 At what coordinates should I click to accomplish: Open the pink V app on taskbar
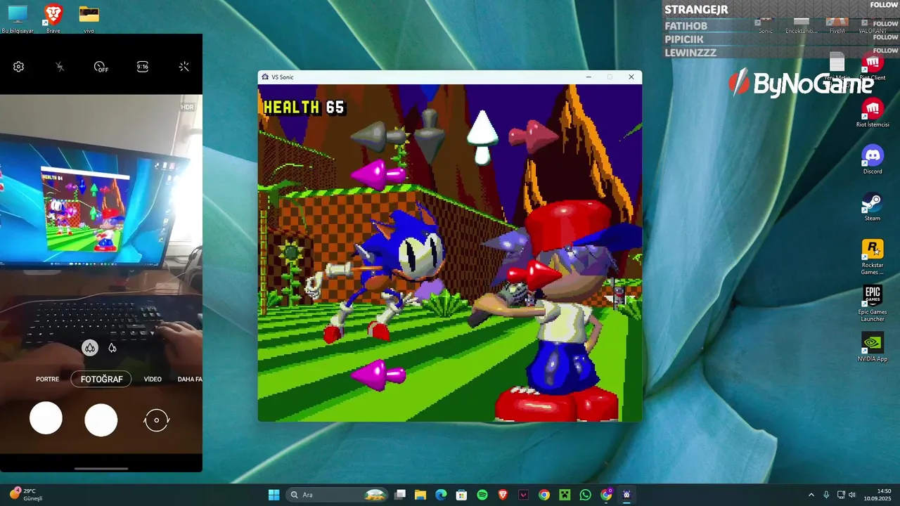pyautogui.click(x=523, y=495)
